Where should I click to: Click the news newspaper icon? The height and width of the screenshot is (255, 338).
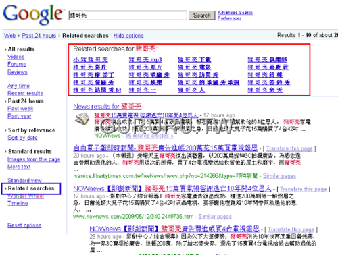point(82,119)
